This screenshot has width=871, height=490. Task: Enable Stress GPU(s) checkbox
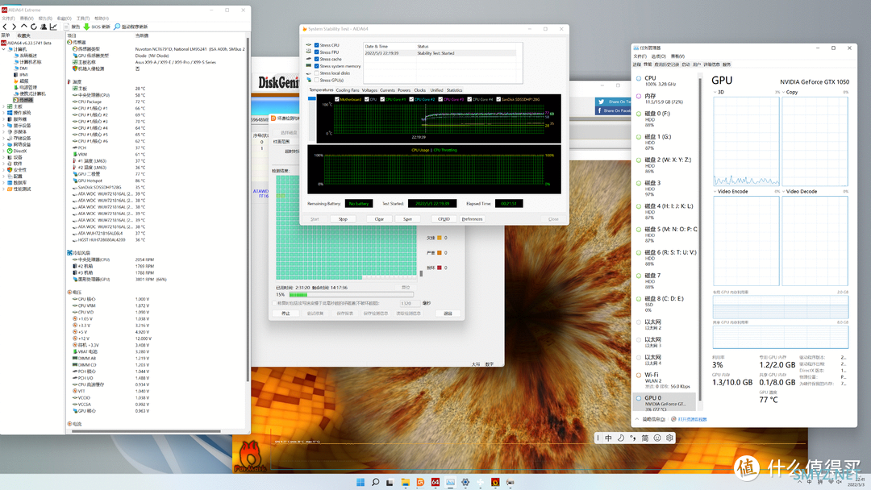coord(317,80)
